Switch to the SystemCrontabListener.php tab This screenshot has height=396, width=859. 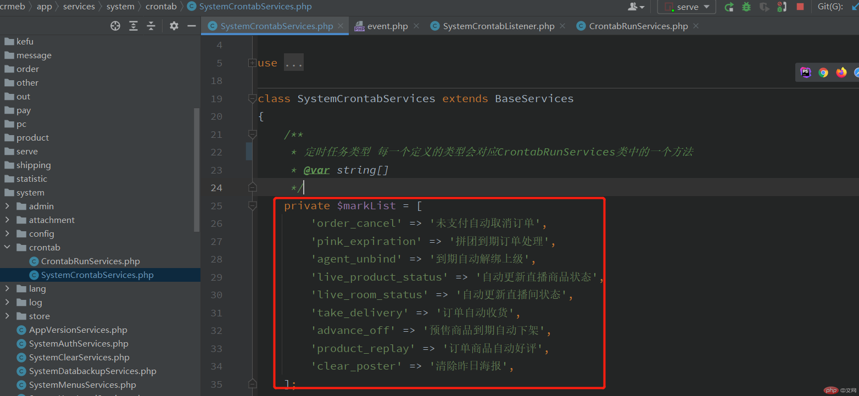[498, 26]
